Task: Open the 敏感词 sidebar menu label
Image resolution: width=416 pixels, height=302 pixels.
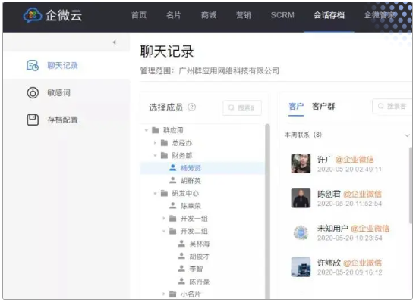Action: click(x=59, y=92)
